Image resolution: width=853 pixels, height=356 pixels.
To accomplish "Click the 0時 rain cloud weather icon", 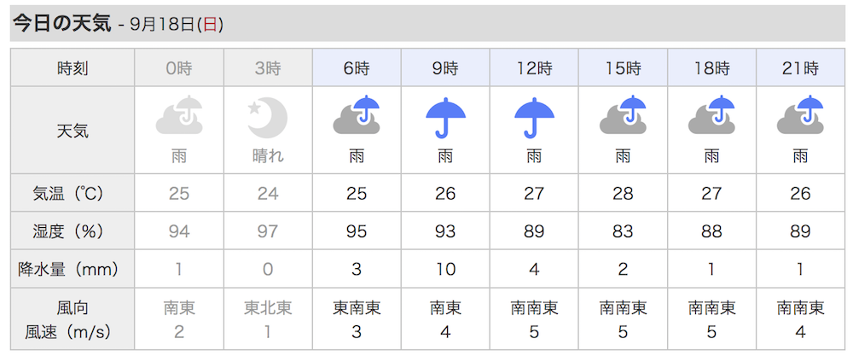I will coord(179,115).
